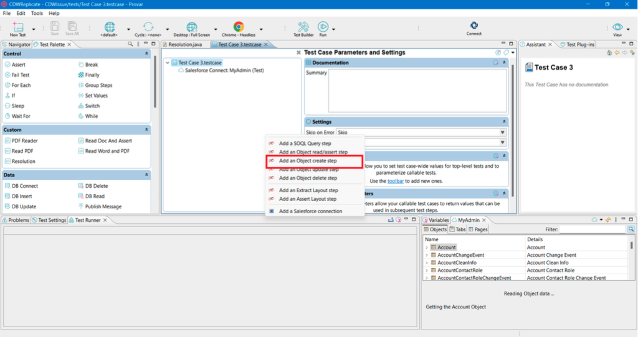Select Salesforce Connect: MyAdmin (Test) step
This screenshot has height=337, width=638.
pos(221,70)
